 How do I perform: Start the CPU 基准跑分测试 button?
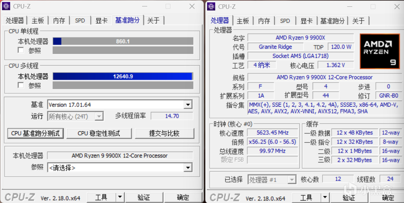tap(36, 133)
